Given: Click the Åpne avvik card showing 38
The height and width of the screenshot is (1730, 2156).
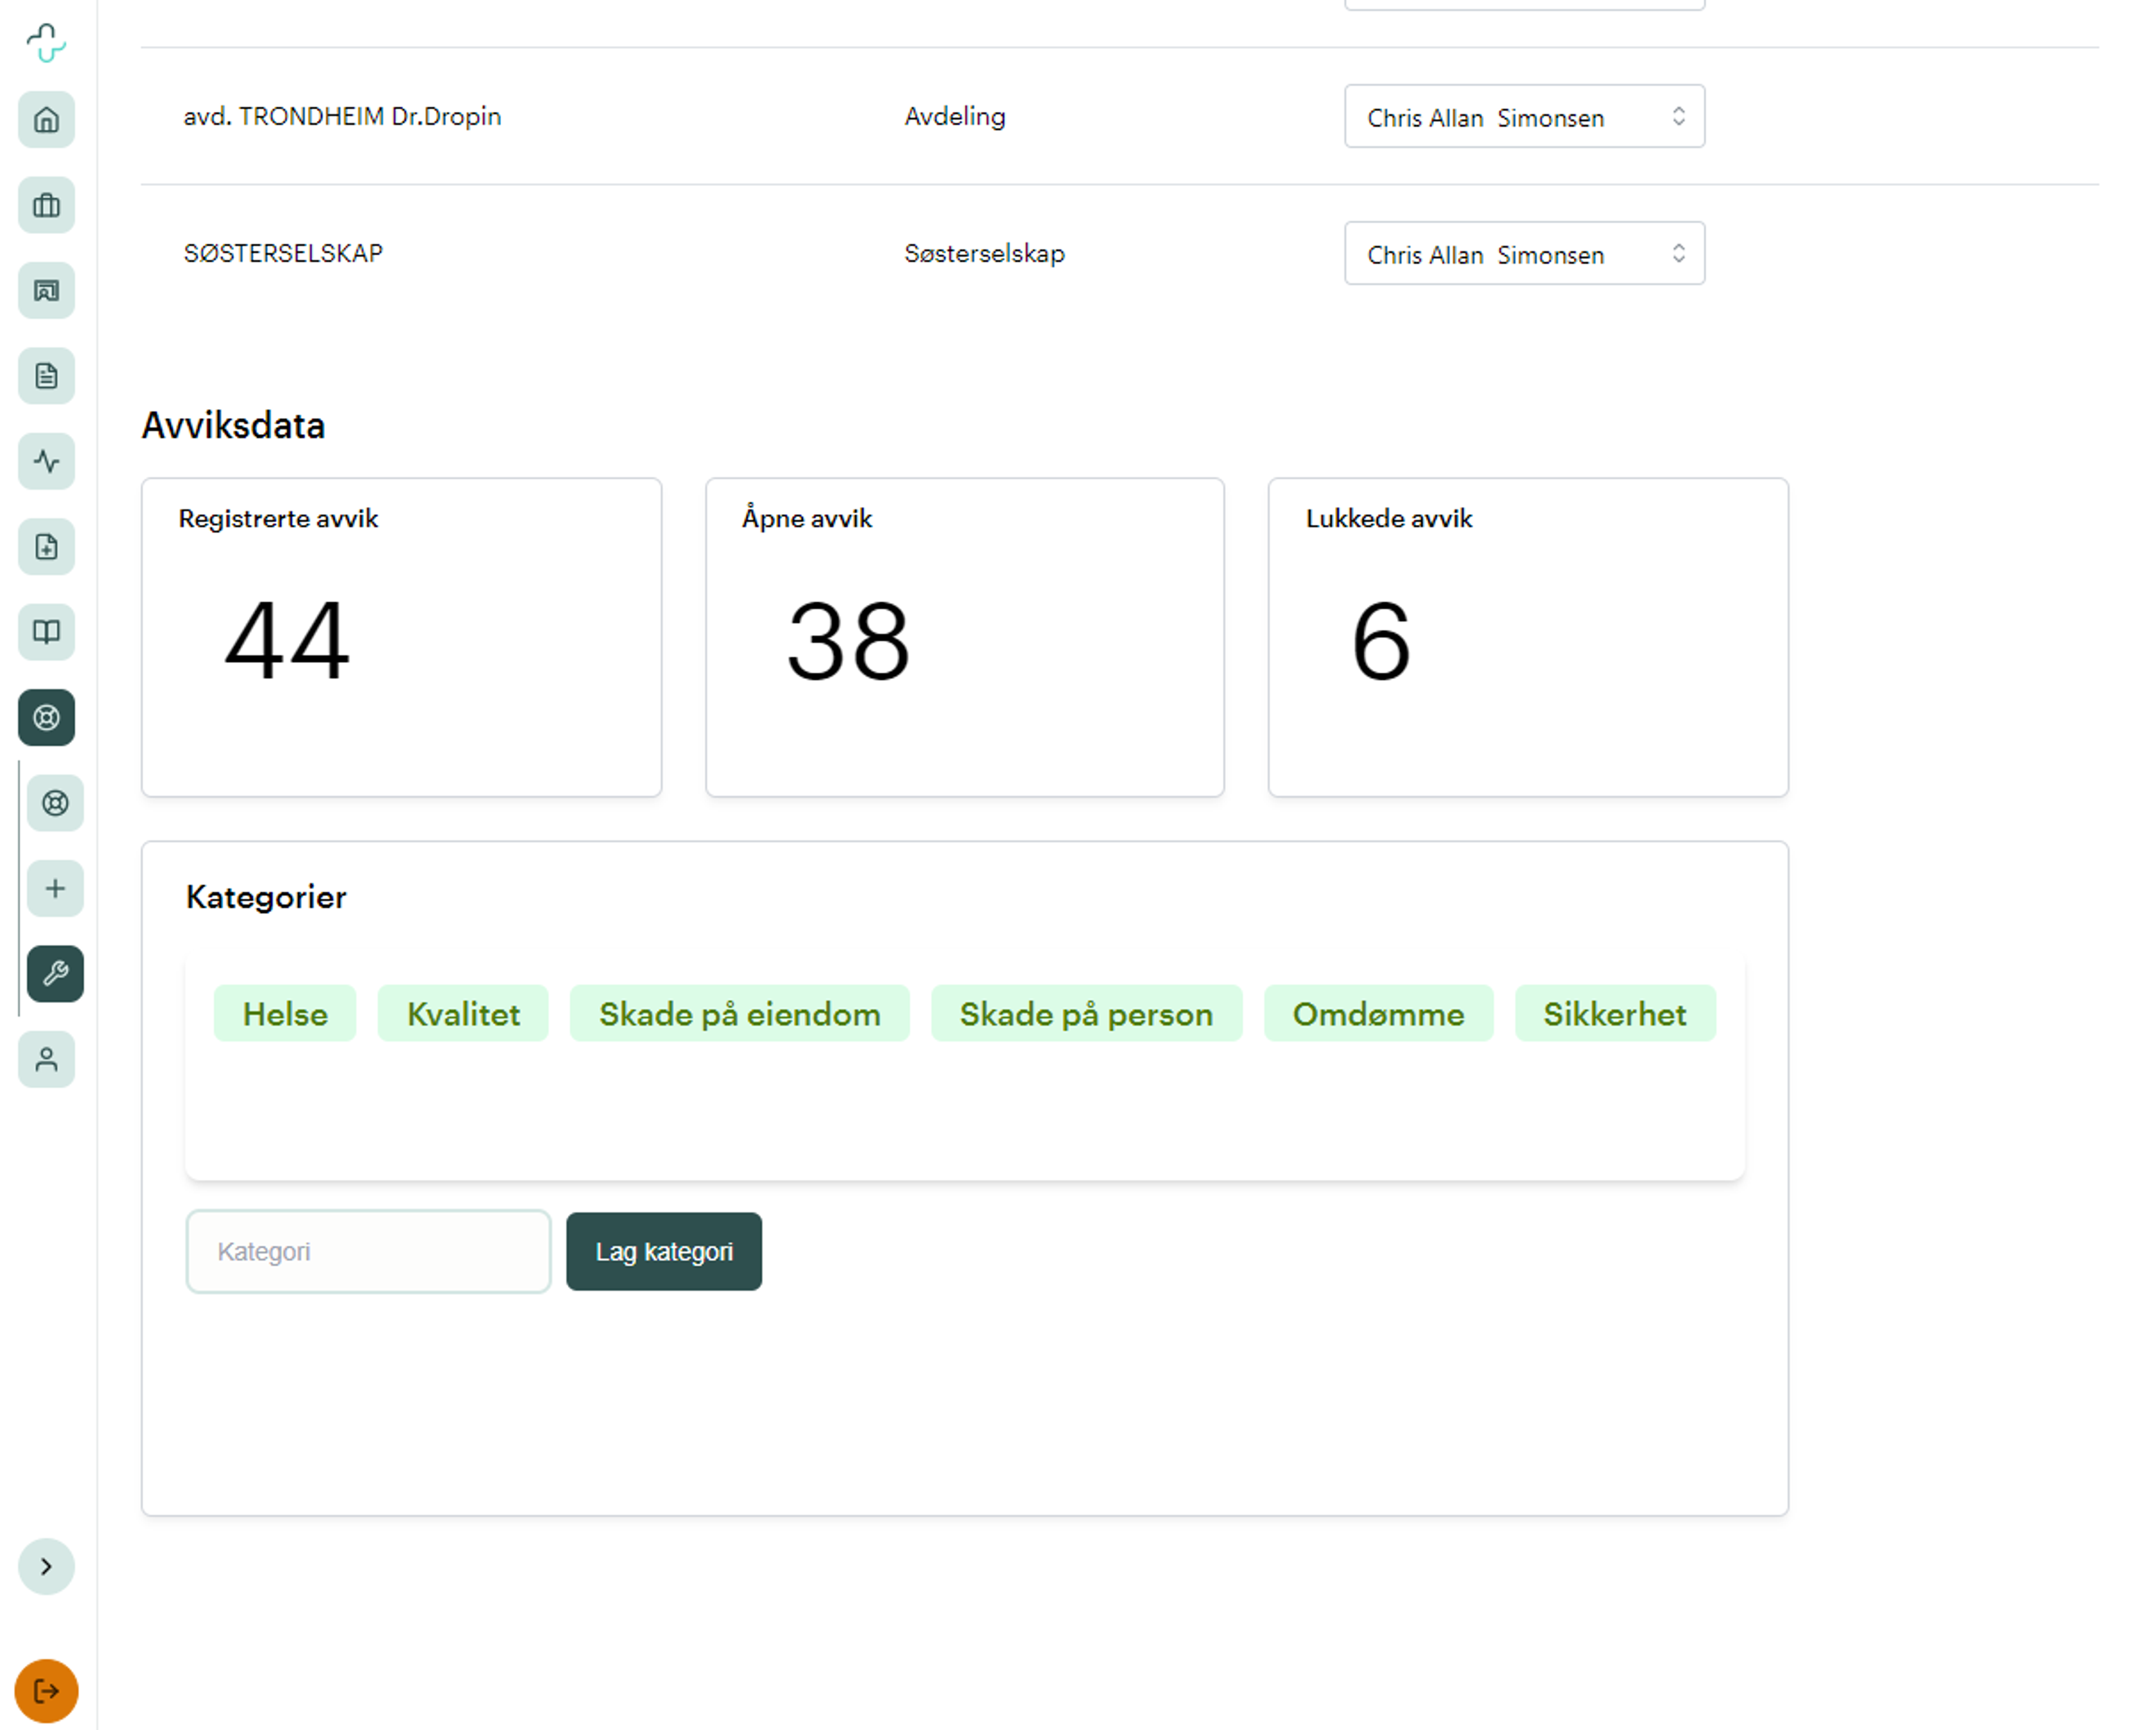Looking at the screenshot, I should pyautogui.click(x=965, y=637).
